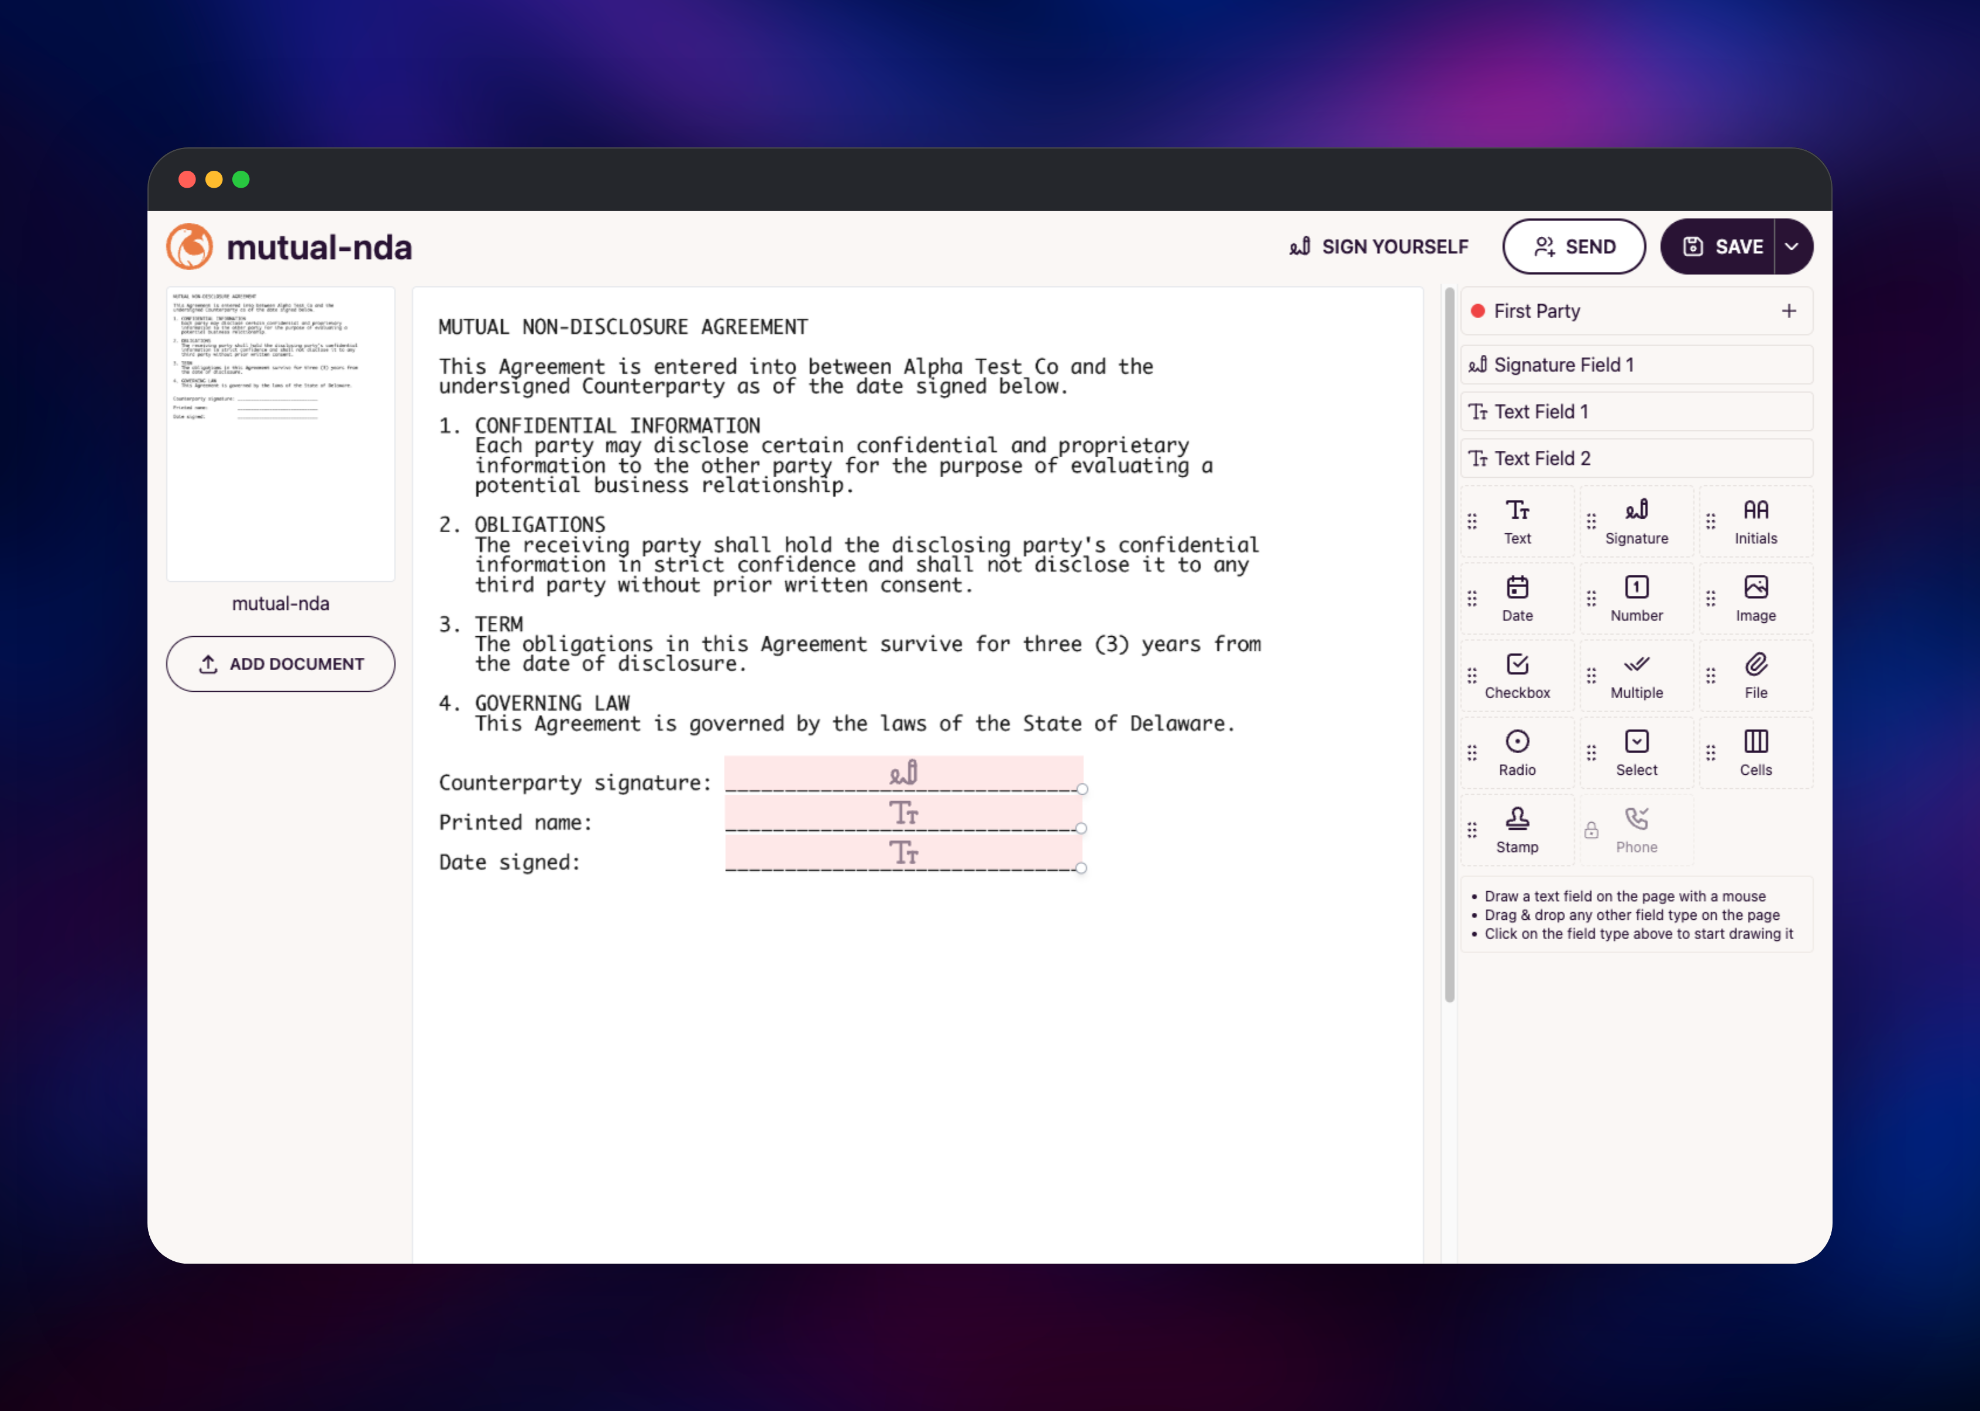Click the drag handle beside Signature

pos(1590,522)
